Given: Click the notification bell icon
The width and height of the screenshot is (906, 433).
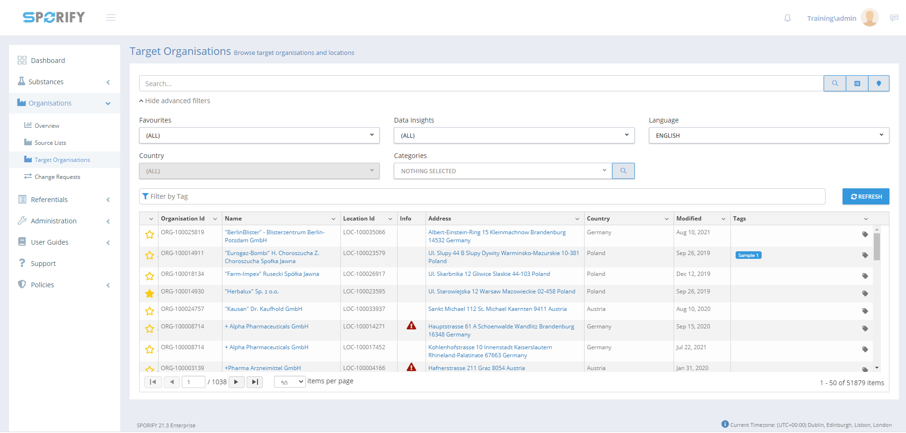Looking at the screenshot, I should tap(787, 18).
